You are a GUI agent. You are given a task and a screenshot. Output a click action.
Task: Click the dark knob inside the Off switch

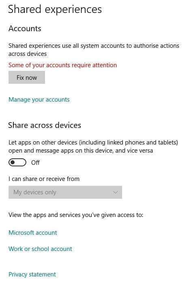coord(13,162)
